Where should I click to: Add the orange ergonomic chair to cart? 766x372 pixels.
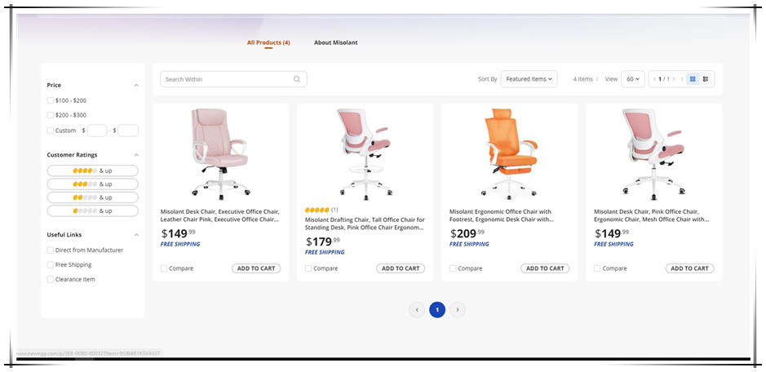(545, 268)
